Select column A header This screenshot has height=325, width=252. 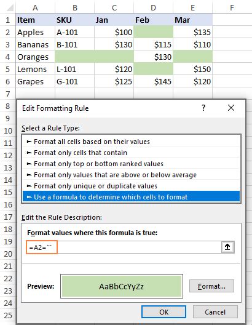click(36, 7)
